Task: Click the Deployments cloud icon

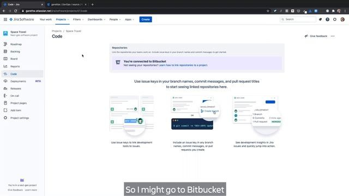Action: point(5,81)
